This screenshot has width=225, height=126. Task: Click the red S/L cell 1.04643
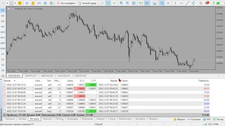[x=79, y=89]
